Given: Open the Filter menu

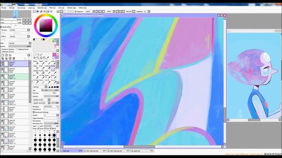Looking at the screenshot, I should pyautogui.click(x=52, y=8).
